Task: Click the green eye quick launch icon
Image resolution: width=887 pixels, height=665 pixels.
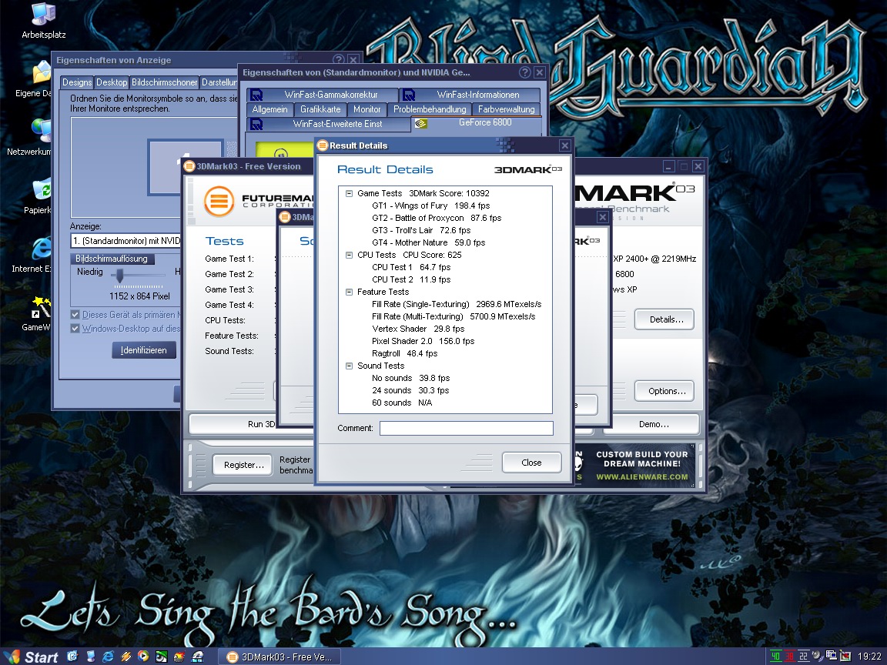Action: point(162,657)
